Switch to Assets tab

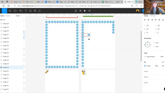[8, 16]
